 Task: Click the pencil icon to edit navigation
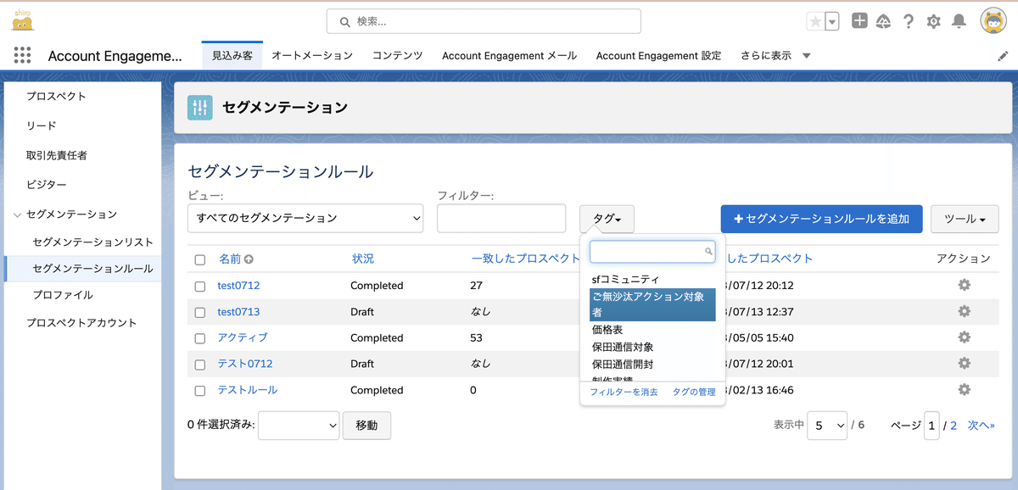[1003, 56]
